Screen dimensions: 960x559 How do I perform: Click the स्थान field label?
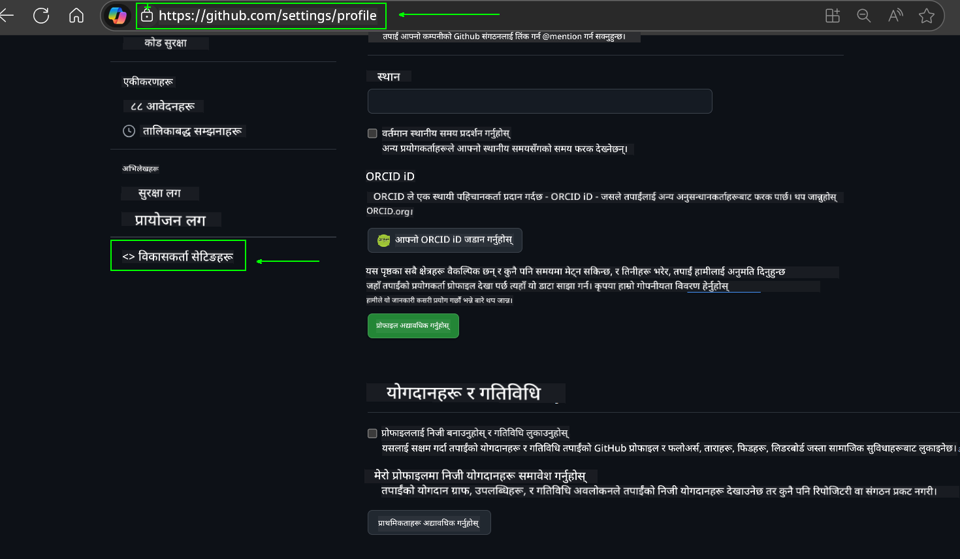pos(389,76)
